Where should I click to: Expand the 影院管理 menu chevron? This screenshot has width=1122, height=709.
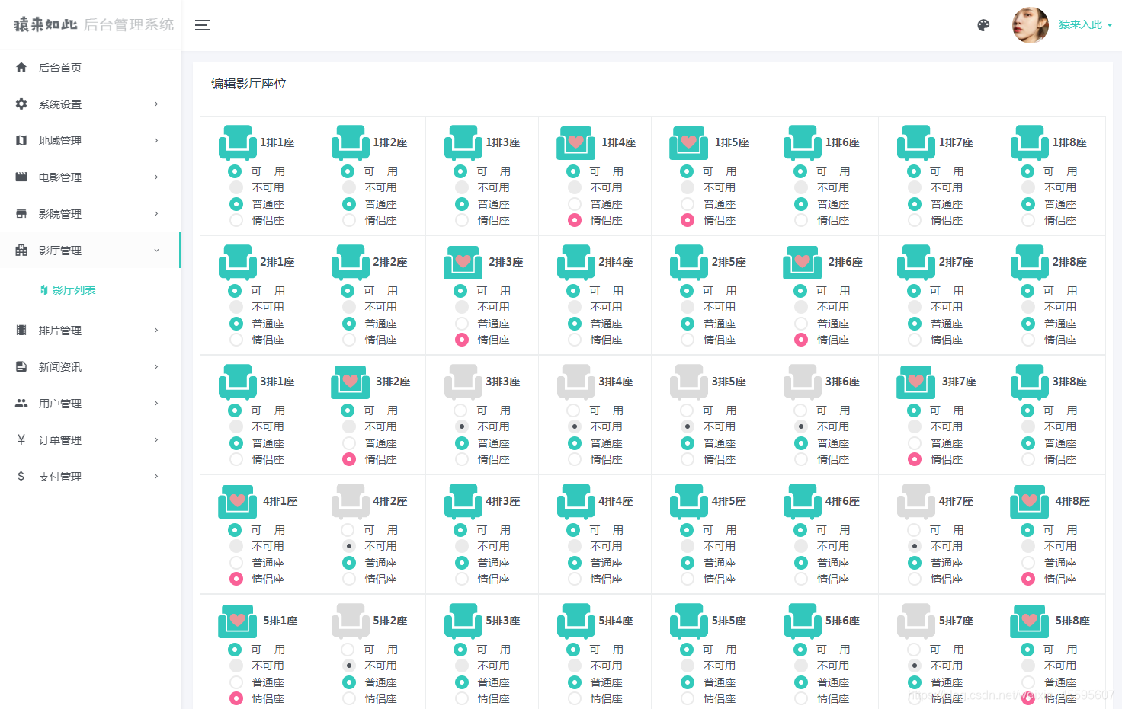(x=156, y=214)
